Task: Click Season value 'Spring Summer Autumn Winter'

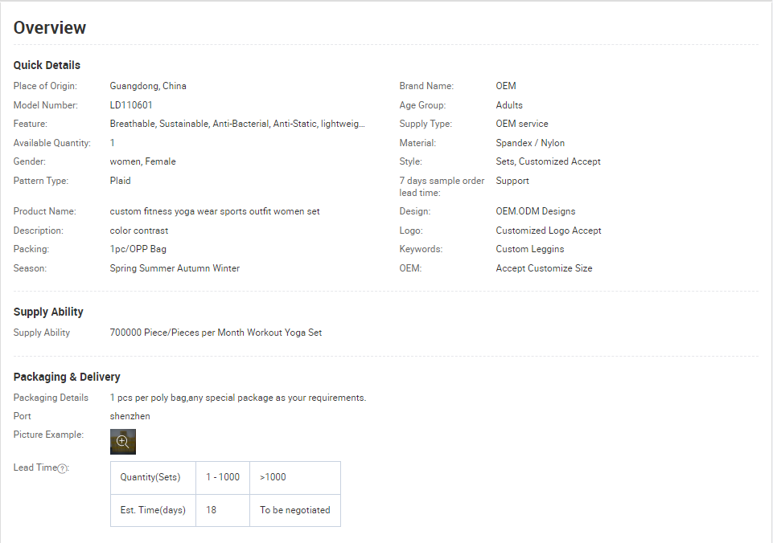Action: point(175,268)
